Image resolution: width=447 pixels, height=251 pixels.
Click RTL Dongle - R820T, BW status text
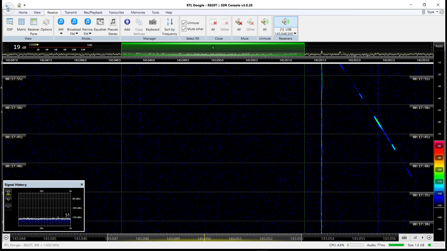click(x=31, y=245)
